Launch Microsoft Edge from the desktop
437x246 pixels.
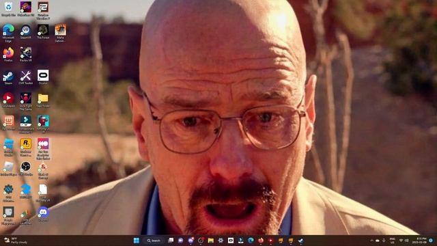[8, 33]
